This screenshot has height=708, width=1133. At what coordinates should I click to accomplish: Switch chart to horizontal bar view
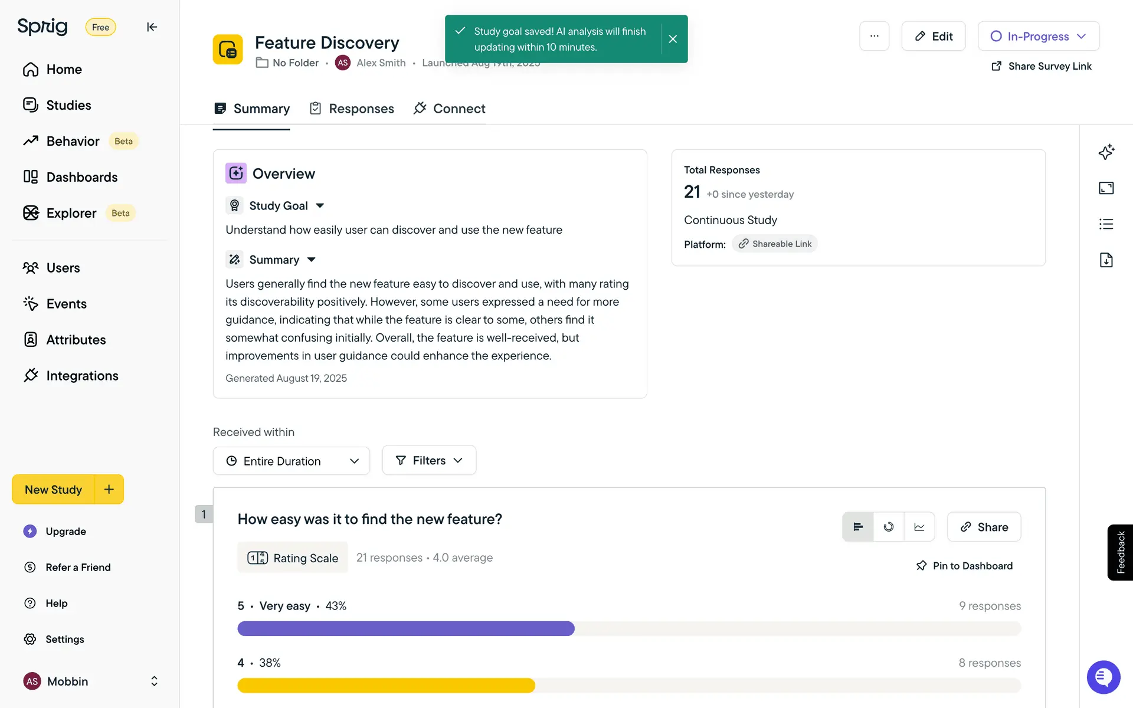pos(858,527)
